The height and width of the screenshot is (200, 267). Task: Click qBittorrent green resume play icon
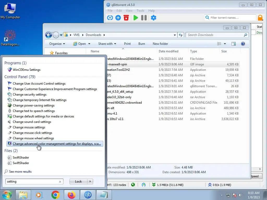click(136, 18)
